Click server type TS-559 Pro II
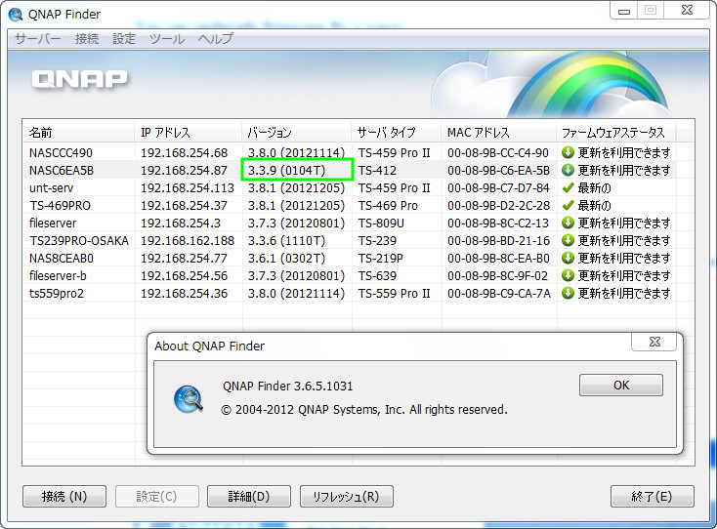This screenshot has width=717, height=529. pyautogui.click(x=395, y=293)
